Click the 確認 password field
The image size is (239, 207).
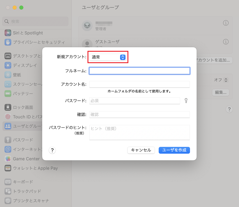pos(140,114)
